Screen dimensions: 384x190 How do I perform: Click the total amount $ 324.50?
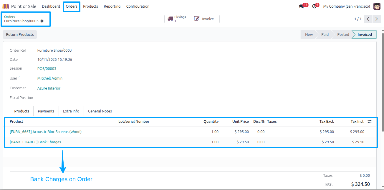360,184
